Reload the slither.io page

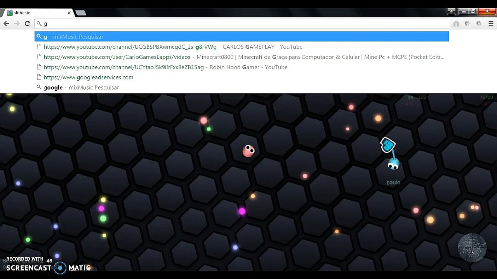[28, 24]
